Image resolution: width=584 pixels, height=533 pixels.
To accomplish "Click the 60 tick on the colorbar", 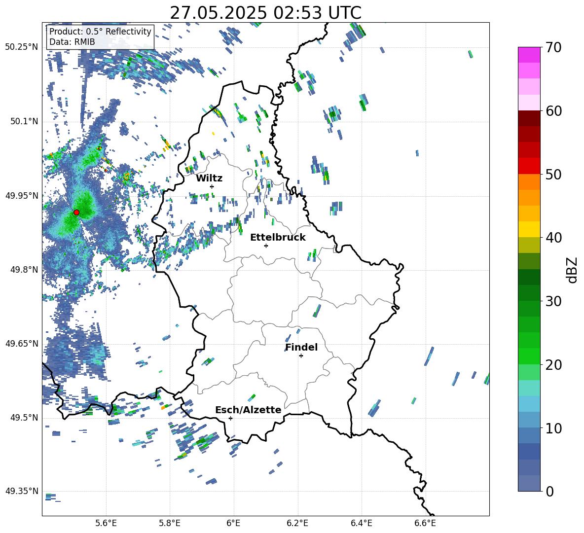I will click(x=553, y=111).
